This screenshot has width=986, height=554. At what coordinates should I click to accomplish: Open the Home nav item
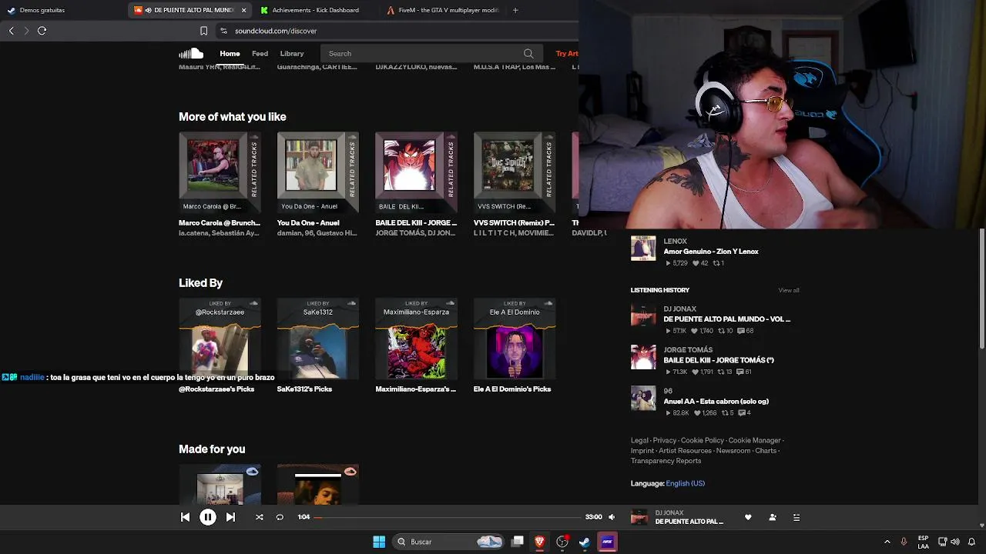[230, 54]
